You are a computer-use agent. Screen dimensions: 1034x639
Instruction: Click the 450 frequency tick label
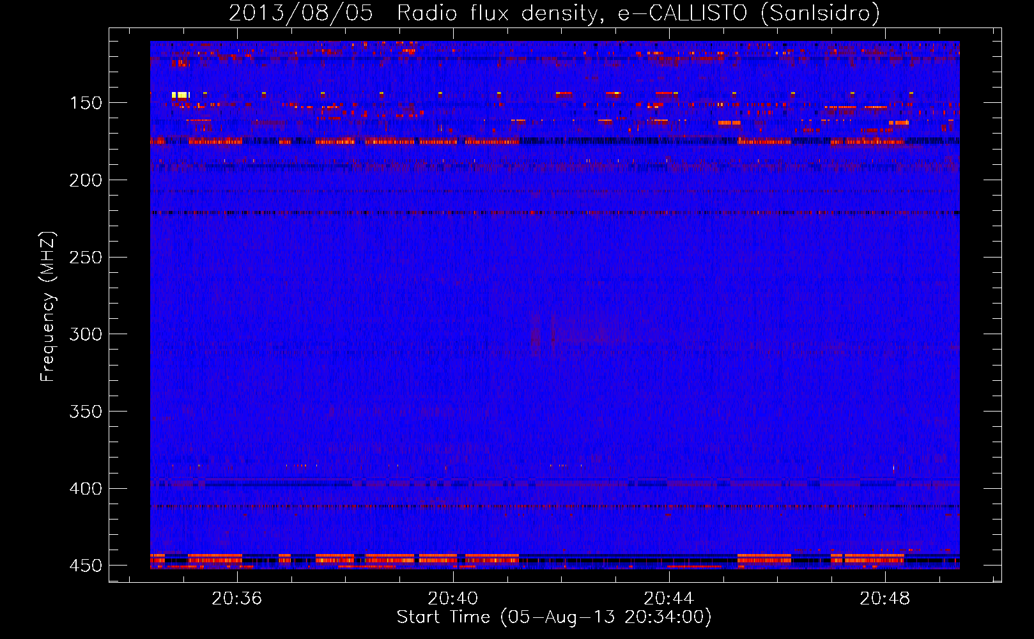click(86, 566)
